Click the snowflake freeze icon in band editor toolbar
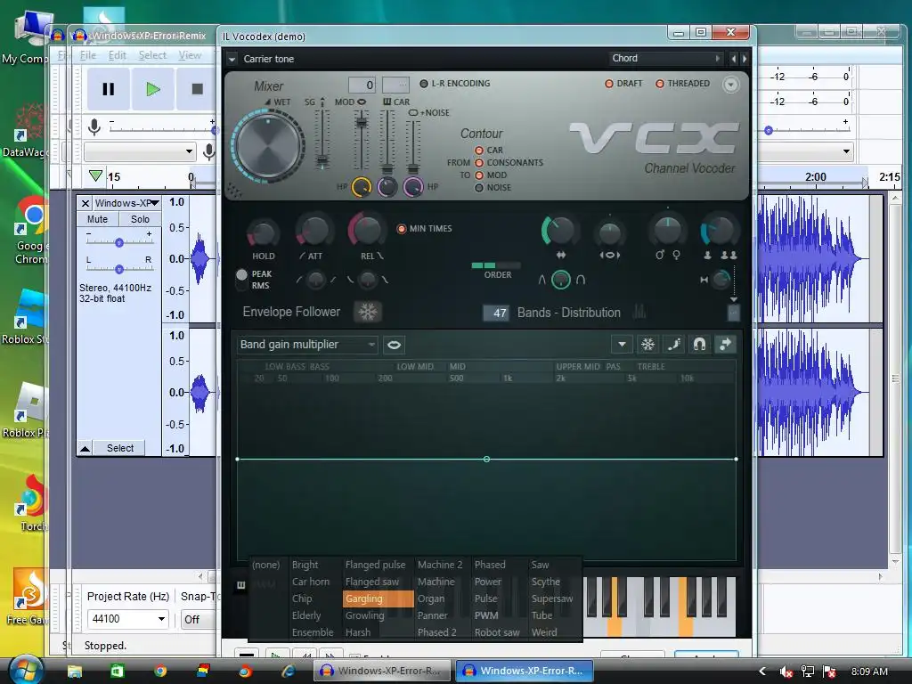 pos(647,345)
